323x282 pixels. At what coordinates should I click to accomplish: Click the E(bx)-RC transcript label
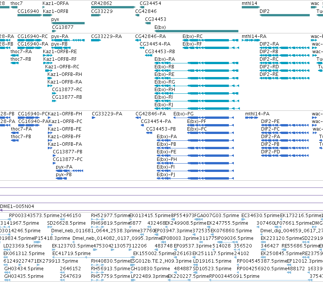coord(192,36)
